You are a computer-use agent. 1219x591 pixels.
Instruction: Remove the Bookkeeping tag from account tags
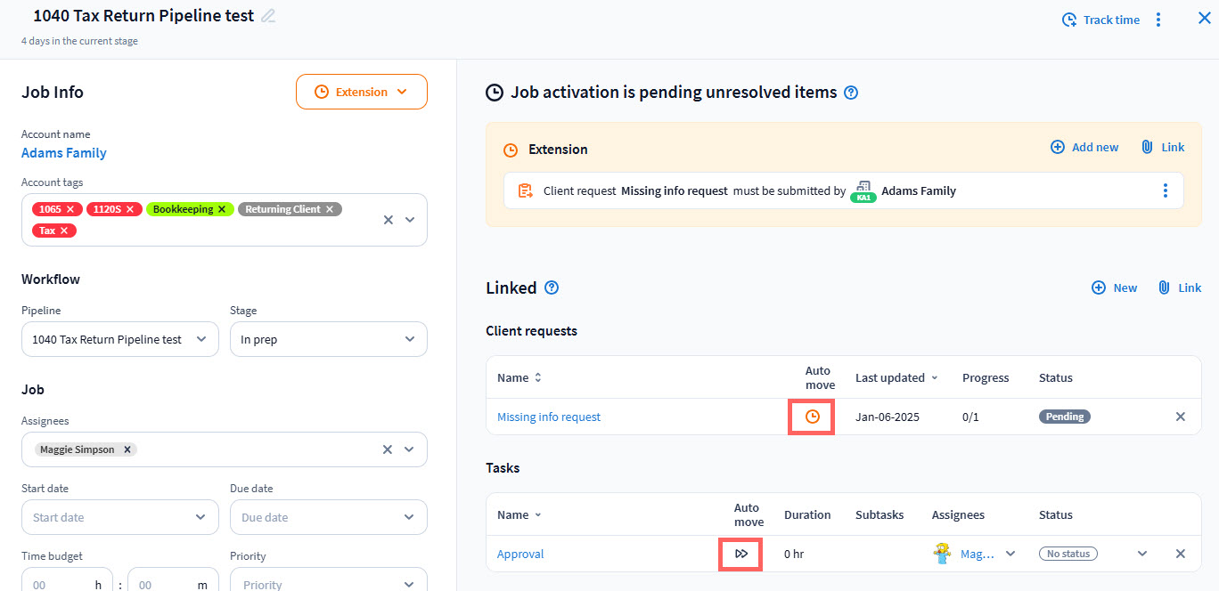pyautogui.click(x=222, y=209)
